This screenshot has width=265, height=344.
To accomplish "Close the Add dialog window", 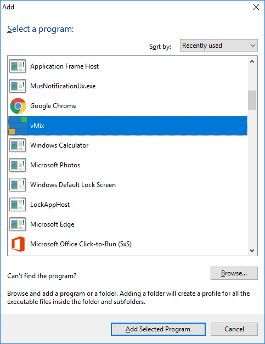I will point(256,7).
